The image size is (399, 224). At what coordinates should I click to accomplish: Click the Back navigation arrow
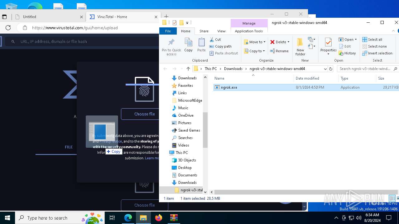pyautogui.click(x=165, y=69)
